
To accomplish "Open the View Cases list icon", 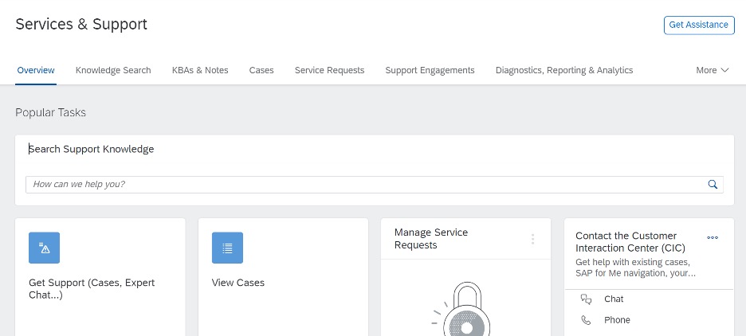I will (227, 248).
